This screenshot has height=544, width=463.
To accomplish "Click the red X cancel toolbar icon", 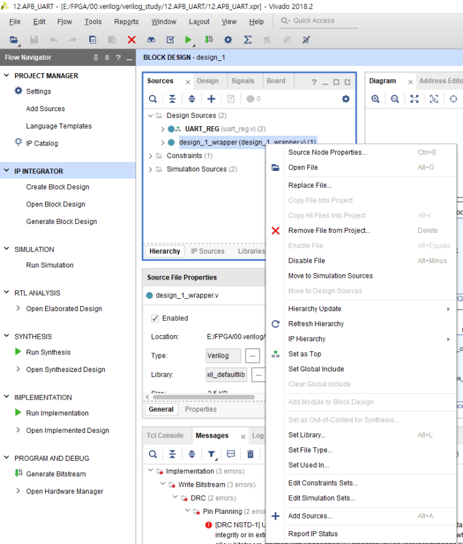I will [131, 40].
